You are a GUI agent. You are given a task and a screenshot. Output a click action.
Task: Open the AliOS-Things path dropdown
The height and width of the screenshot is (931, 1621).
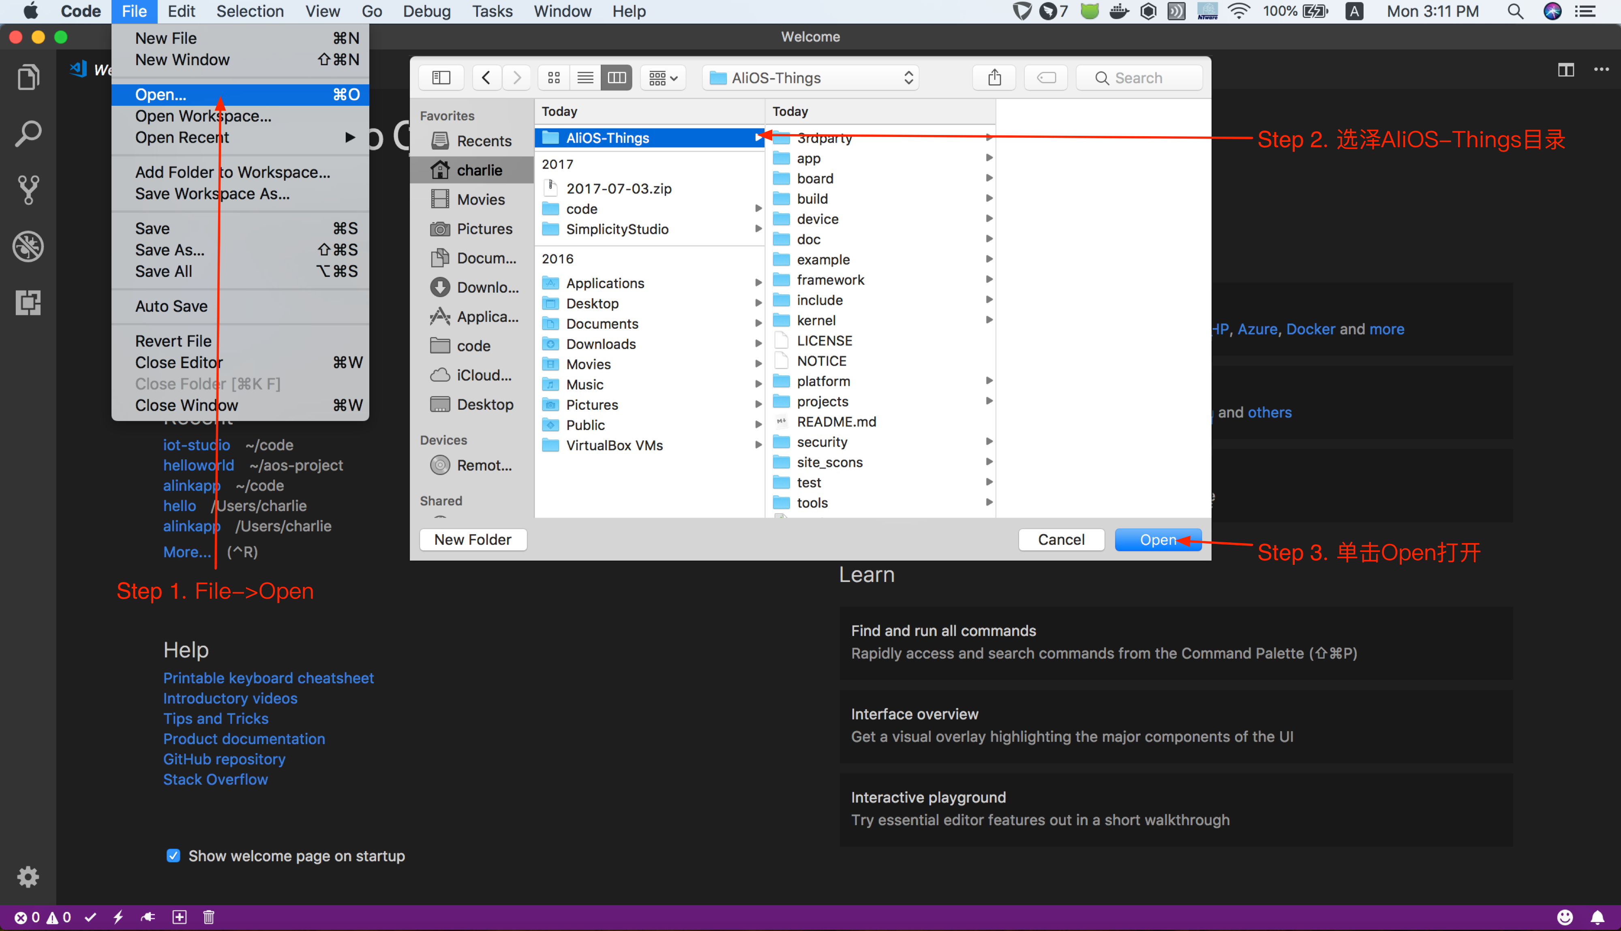pos(810,78)
